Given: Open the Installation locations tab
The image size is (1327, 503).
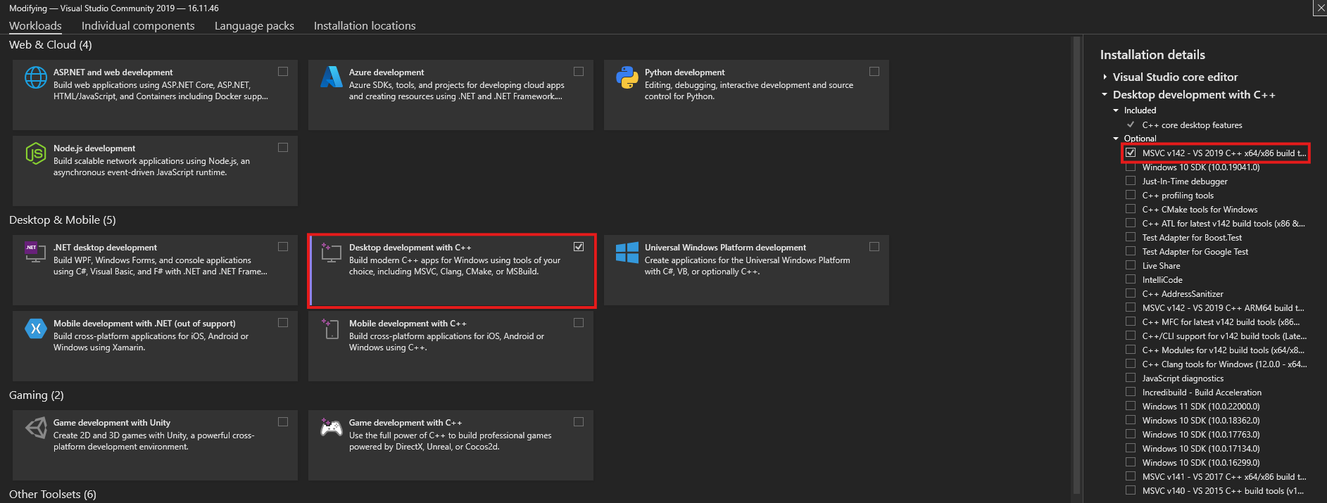Looking at the screenshot, I should coord(365,26).
